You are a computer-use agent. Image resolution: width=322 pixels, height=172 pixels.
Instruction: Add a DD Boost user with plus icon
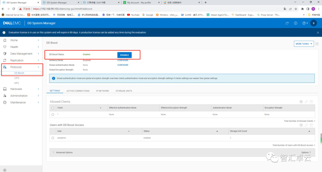[x=301, y=125]
